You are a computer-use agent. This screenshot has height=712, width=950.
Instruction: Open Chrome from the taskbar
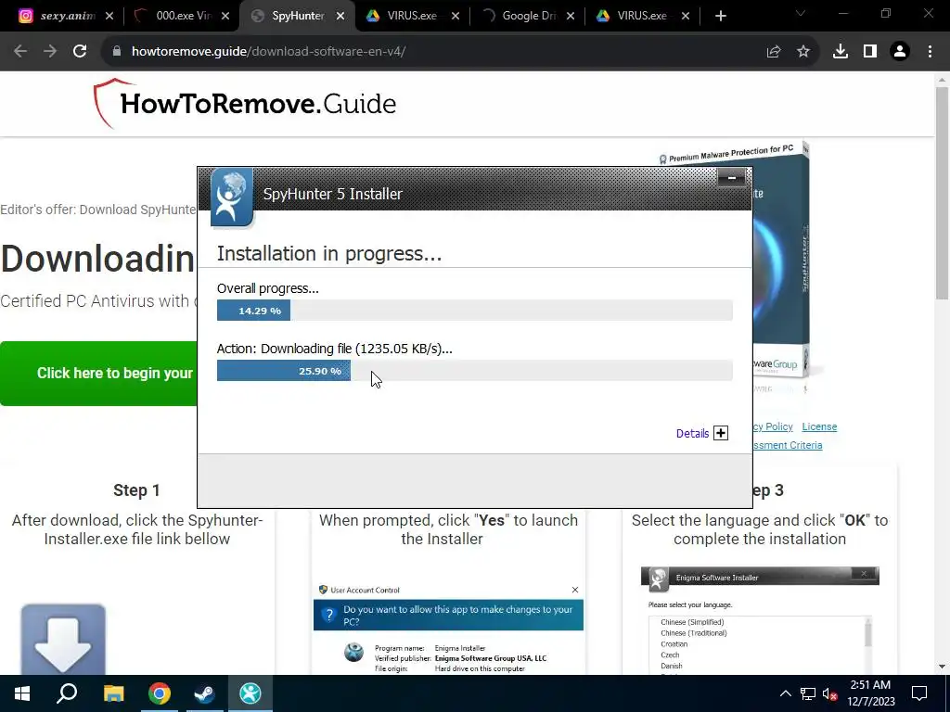click(160, 693)
